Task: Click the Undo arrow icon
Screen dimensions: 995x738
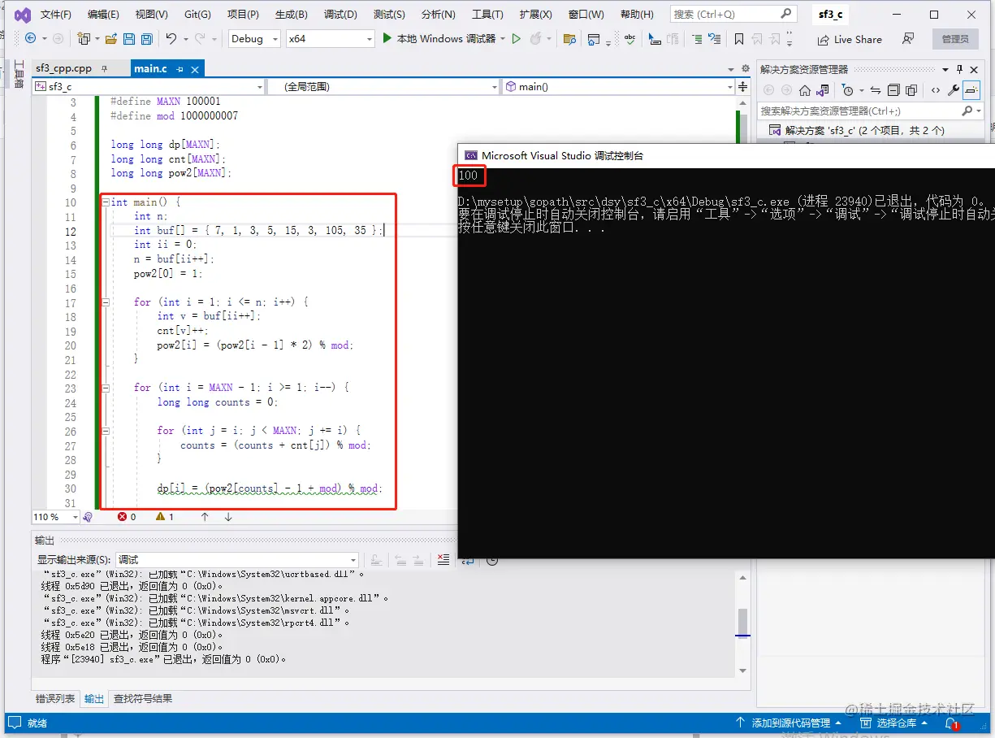Action: click(x=171, y=39)
